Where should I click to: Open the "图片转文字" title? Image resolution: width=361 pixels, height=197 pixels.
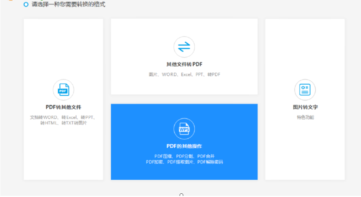tap(305, 107)
